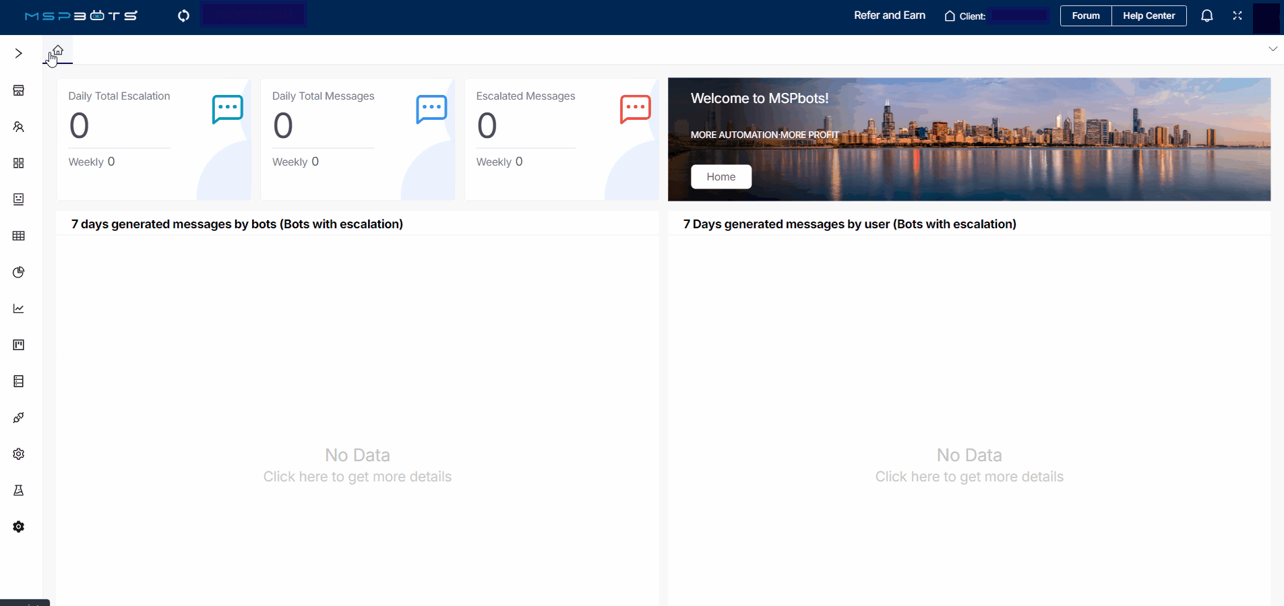Image resolution: width=1284 pixels, height=606 pixels.
Task: Click the Forum button
Action: (x=1085, y=15)
